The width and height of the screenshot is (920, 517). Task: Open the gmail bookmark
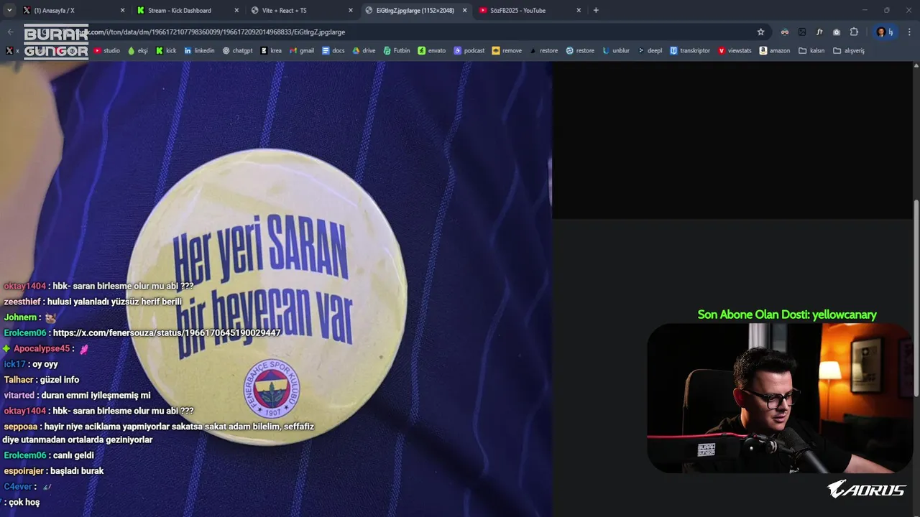click(302, 51)
